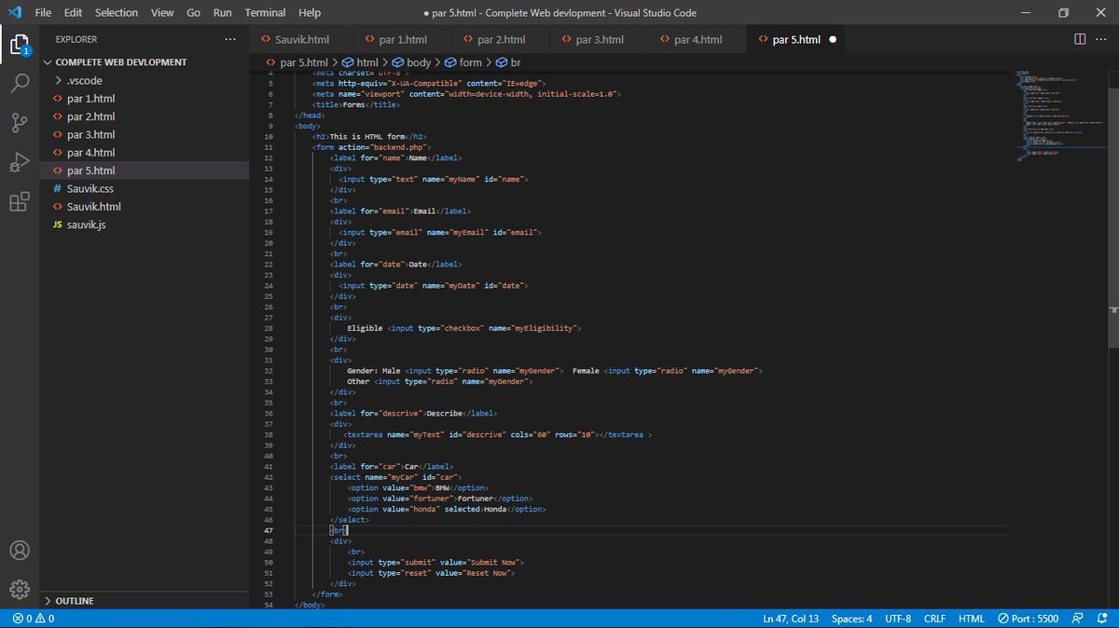This screenshot has height=628, width=1119.
Task: Open par 3.html in the Explorer
Action: pos(145,135)
